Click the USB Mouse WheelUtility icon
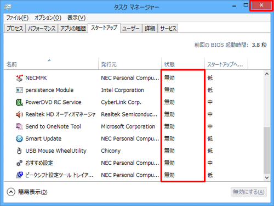 coord(19,151)
